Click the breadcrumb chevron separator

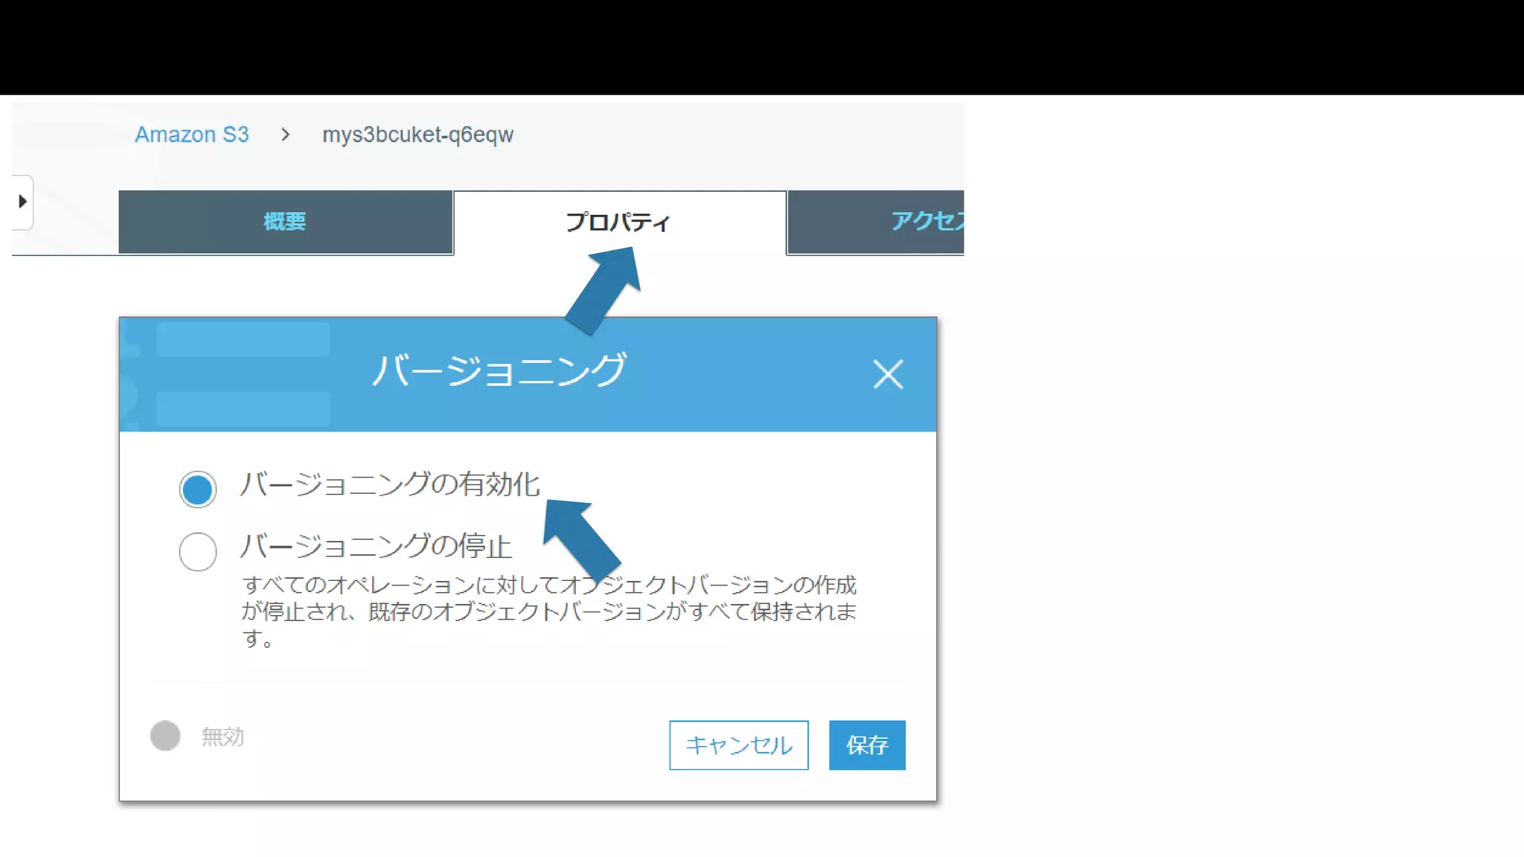coord(285,135)
